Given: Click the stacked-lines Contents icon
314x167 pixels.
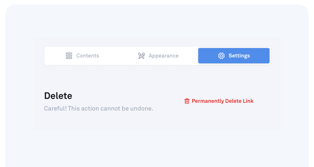Looking at the screenshot, I should click(x=69, y=56).
